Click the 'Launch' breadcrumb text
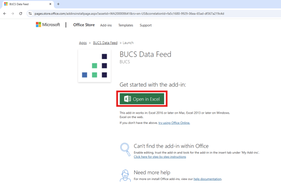 tap(128, 43)
